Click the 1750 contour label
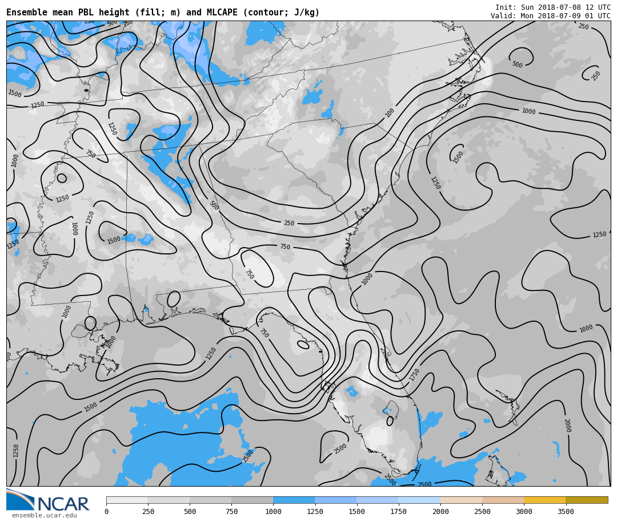The image size is (617, 522). [415, 375]
